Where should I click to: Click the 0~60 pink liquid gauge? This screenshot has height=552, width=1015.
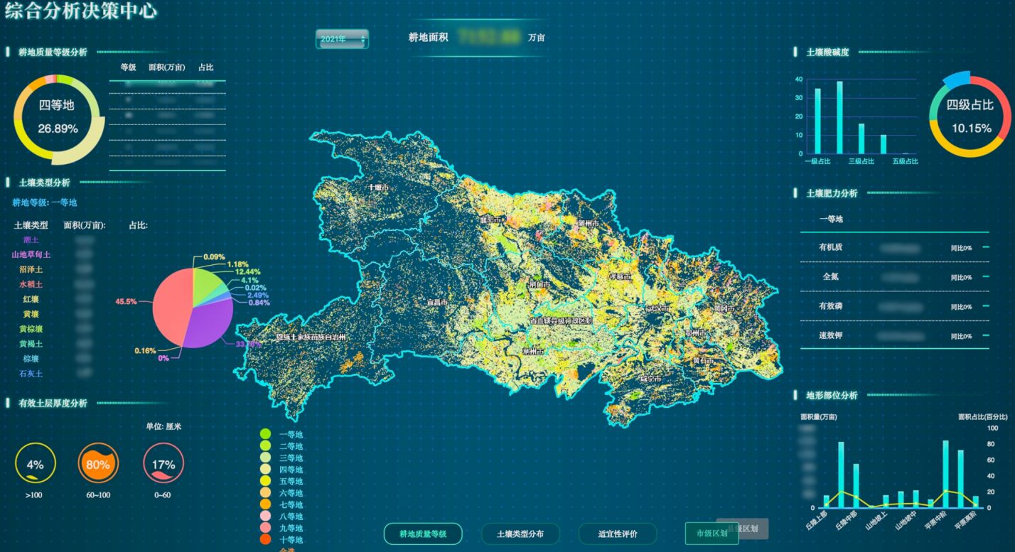point(163,463)
